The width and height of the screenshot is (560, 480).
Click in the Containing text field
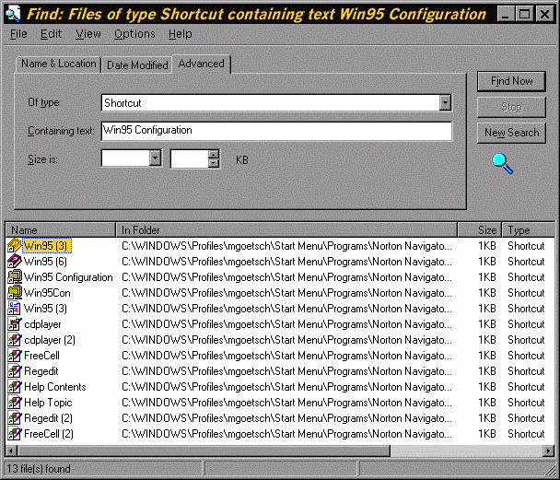click(x=276, y=131)
